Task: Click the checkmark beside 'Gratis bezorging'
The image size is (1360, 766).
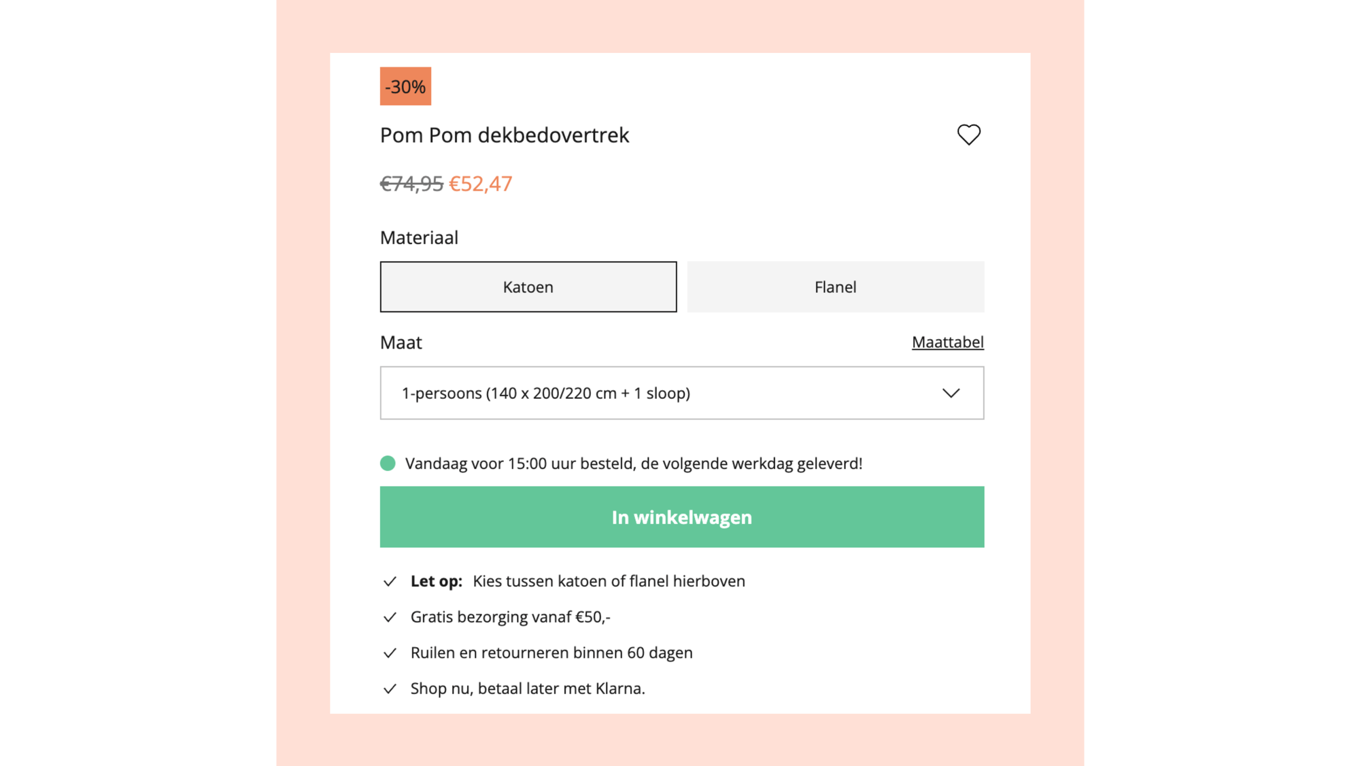Action: [390, 617]
